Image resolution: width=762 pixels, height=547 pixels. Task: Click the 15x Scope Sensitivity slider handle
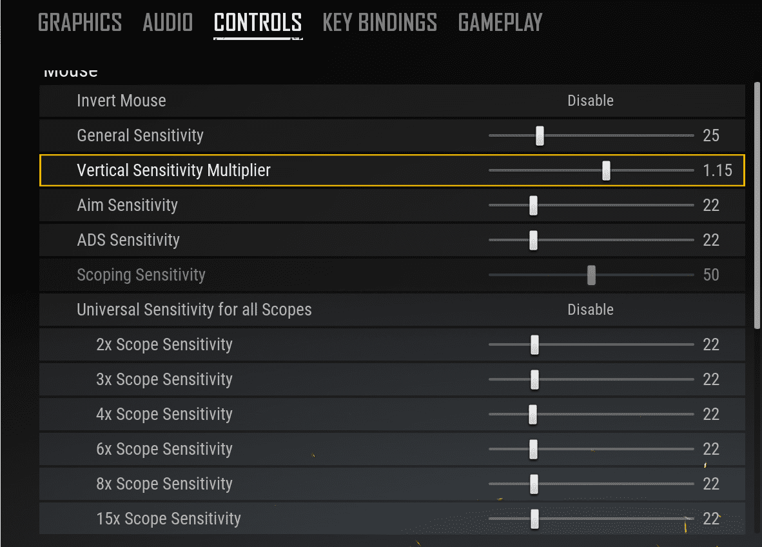534,519
